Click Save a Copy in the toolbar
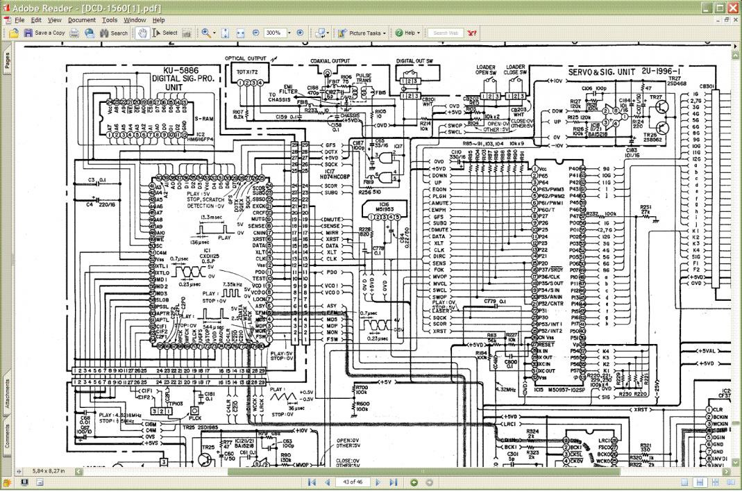 click(x=44, y=33)
